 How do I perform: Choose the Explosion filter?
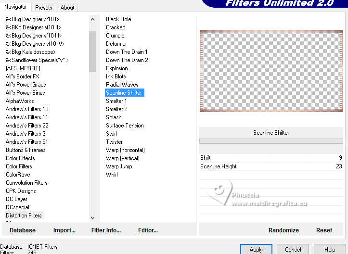pos(117,68)
